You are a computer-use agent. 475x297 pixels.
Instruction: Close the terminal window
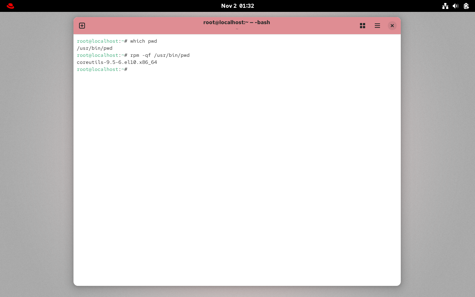pos(392,26)
